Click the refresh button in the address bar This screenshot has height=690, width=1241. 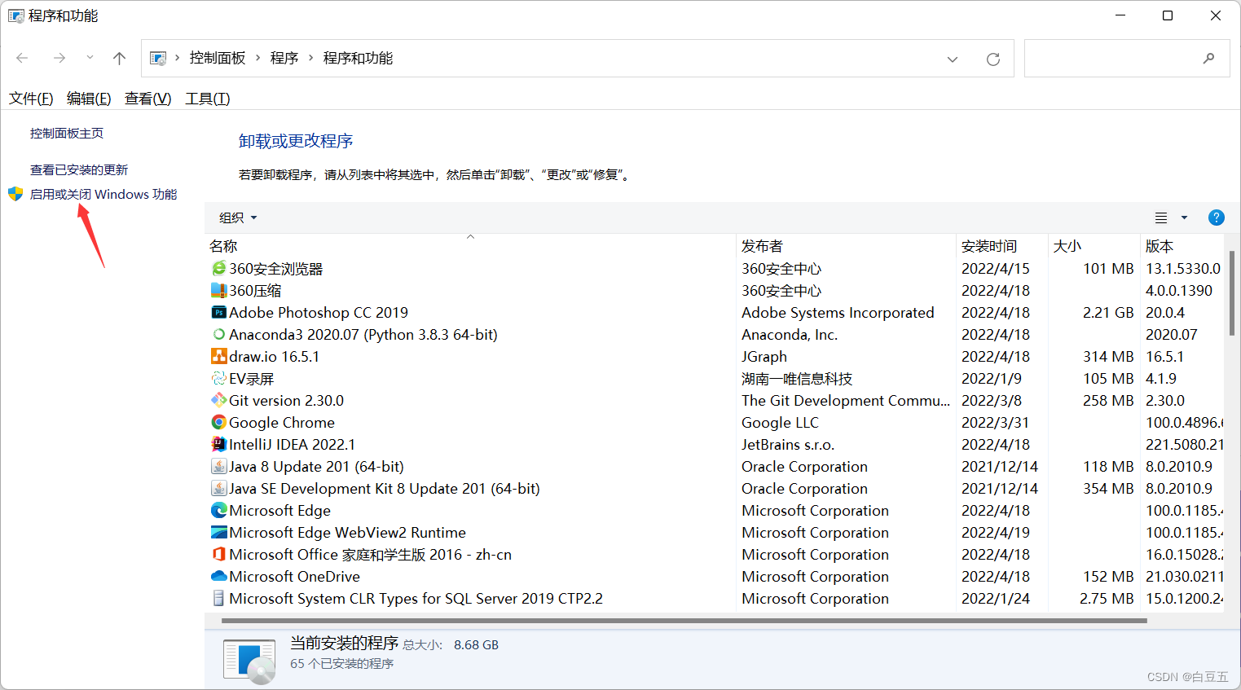[x=992, y=59]
